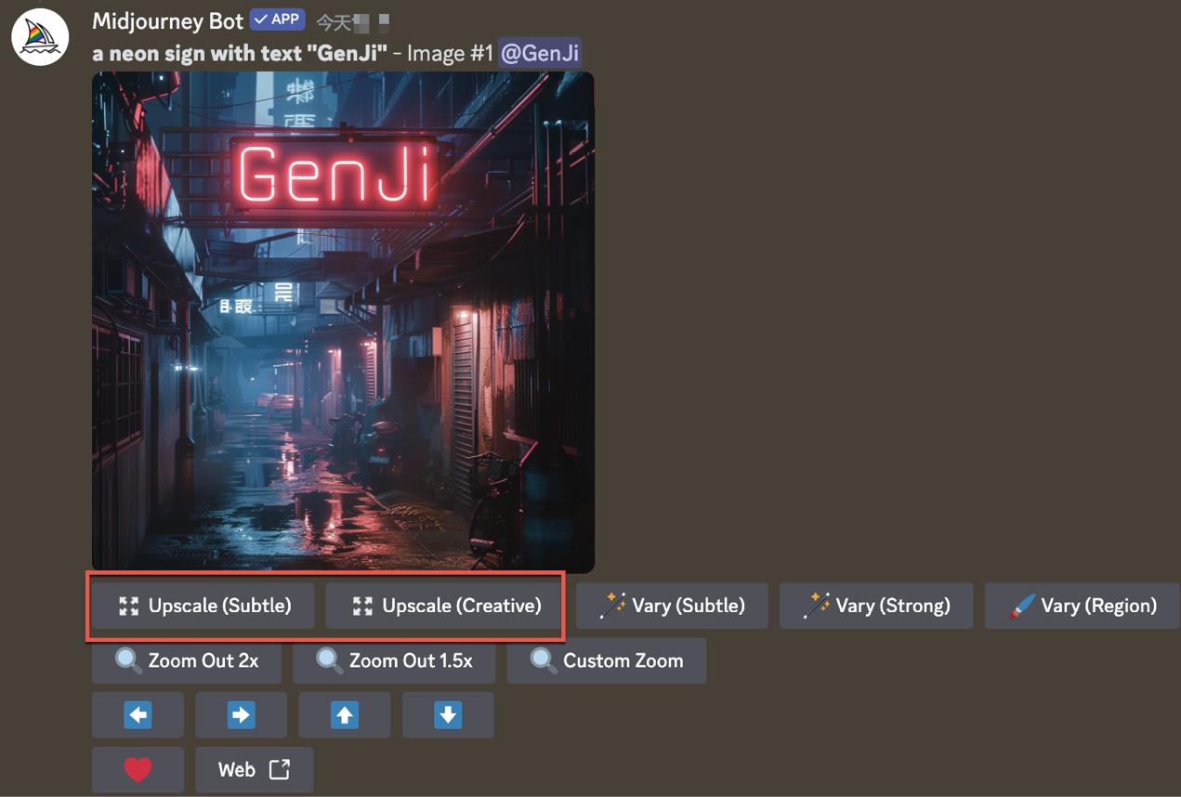The image size is (1181, 797).
Task: Favorite the image with the red heart
Action: (x=138, y=769)
